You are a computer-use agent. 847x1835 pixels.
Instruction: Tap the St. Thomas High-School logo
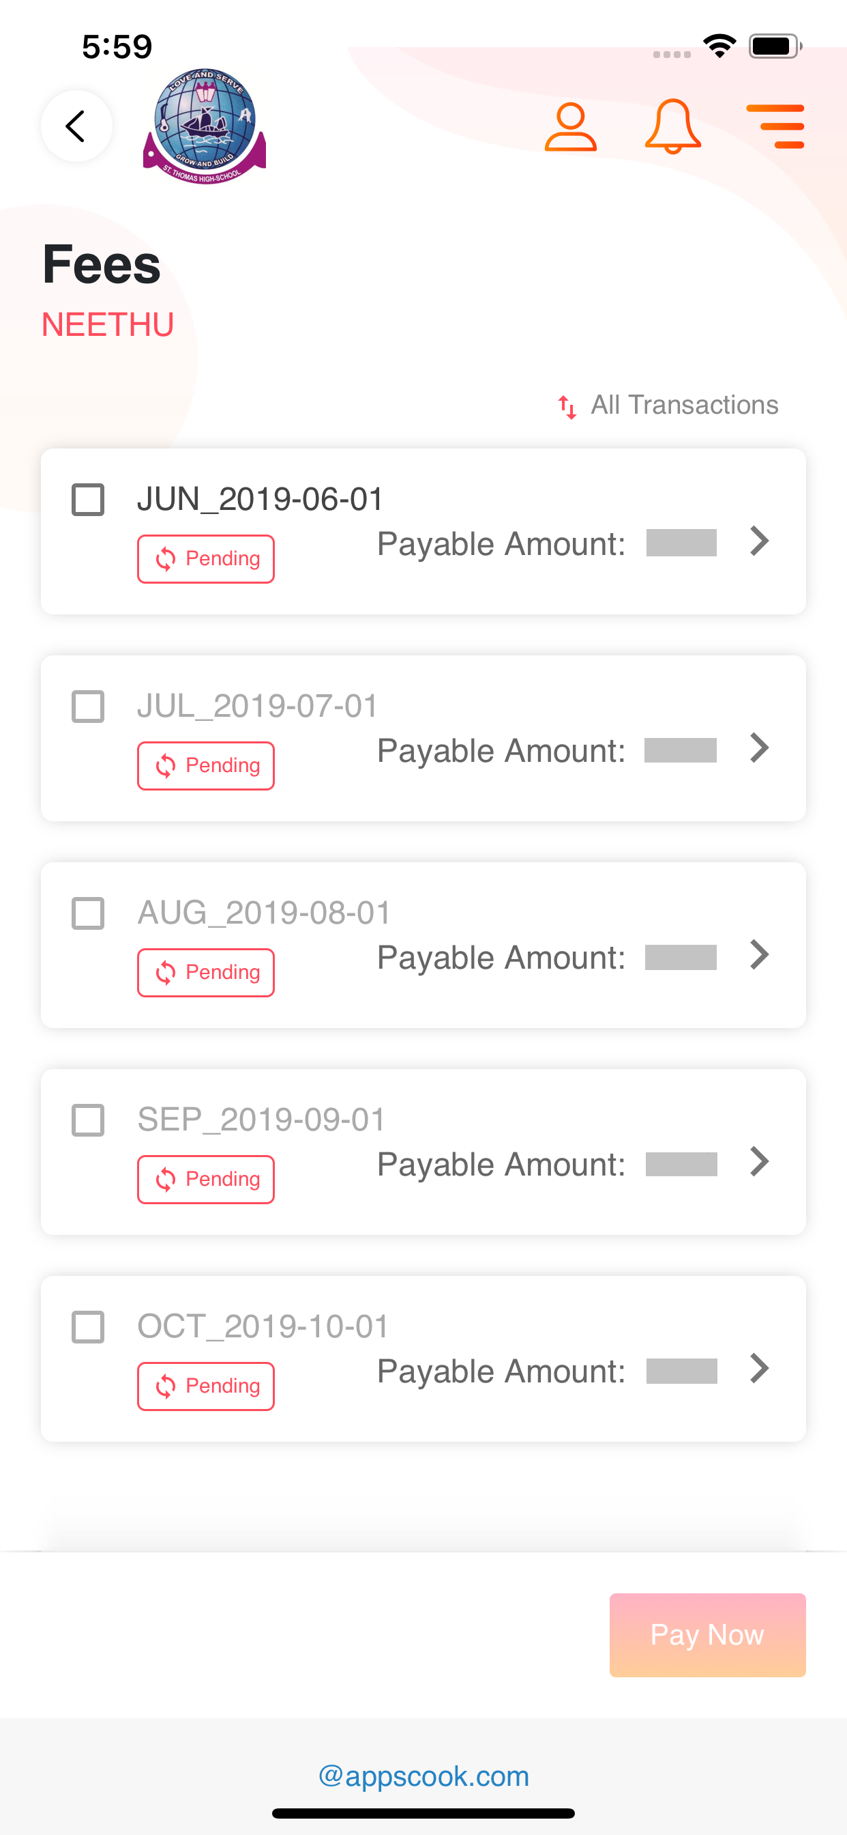point(205,126)
